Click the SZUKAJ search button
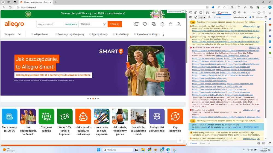This screenshot has width=273, height=153. coord(115,24)
